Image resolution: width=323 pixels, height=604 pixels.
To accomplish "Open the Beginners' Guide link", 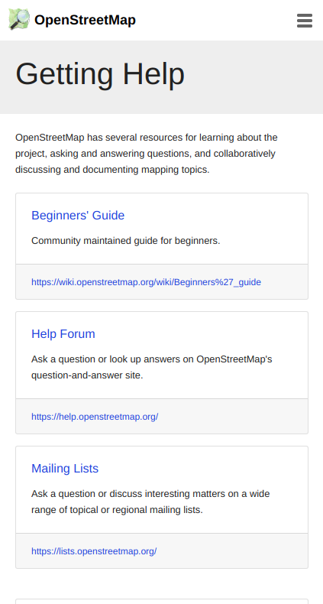I will 78,216.
